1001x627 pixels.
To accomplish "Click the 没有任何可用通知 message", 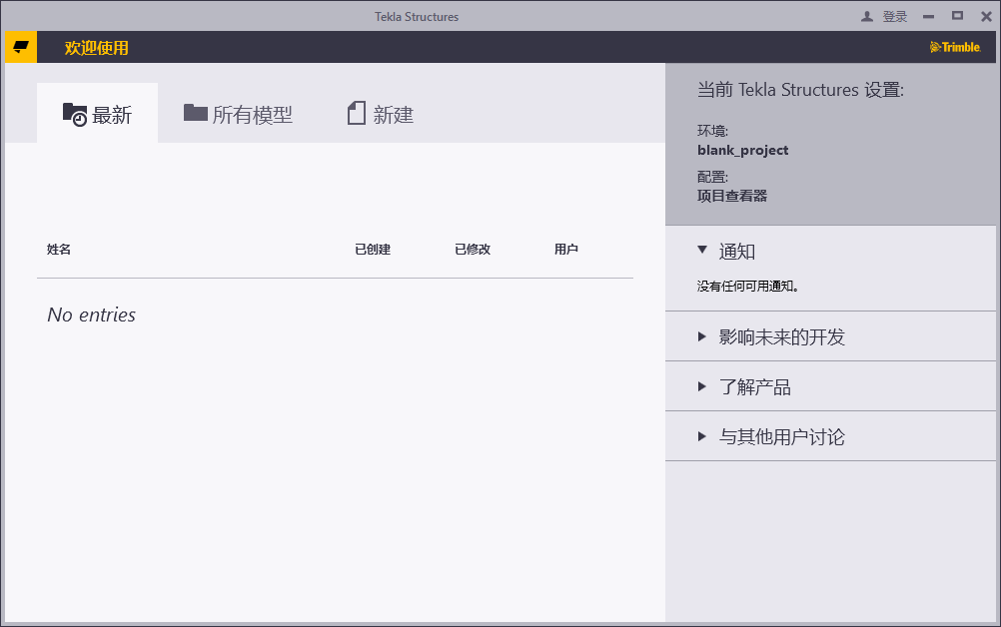I will click(x=747, y=287).
